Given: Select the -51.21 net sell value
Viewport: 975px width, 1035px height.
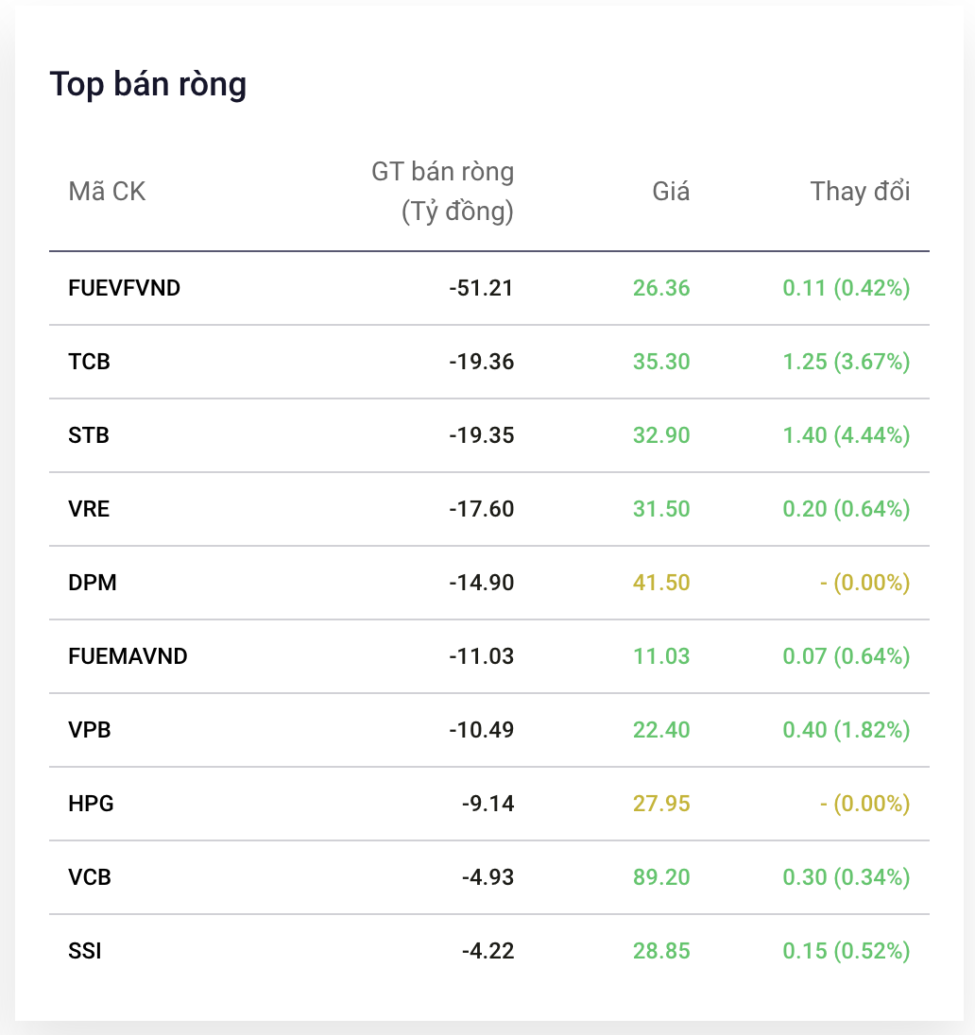Looking at the screenshot, I should (481, 288).
